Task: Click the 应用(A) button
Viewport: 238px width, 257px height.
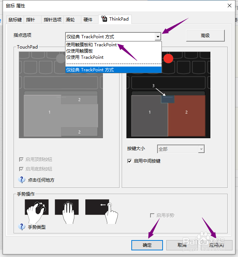Action: click(217, 245)
